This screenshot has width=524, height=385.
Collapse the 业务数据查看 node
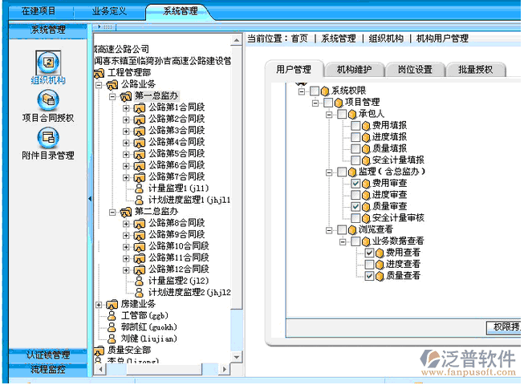[343, 241]
